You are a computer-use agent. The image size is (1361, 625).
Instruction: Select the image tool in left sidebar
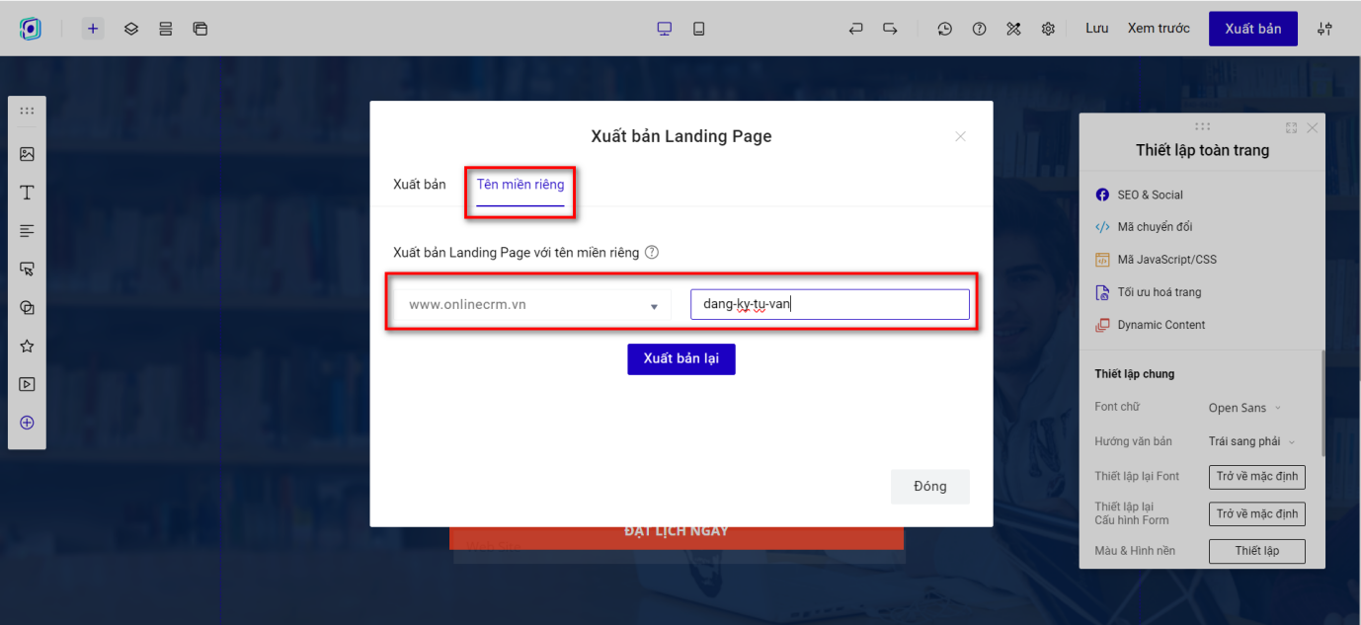28,154
